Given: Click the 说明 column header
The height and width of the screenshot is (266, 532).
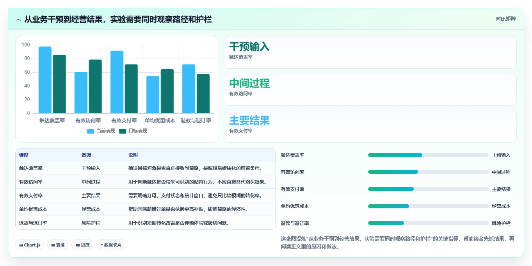Looking at the screenshot, I should 133,155.
